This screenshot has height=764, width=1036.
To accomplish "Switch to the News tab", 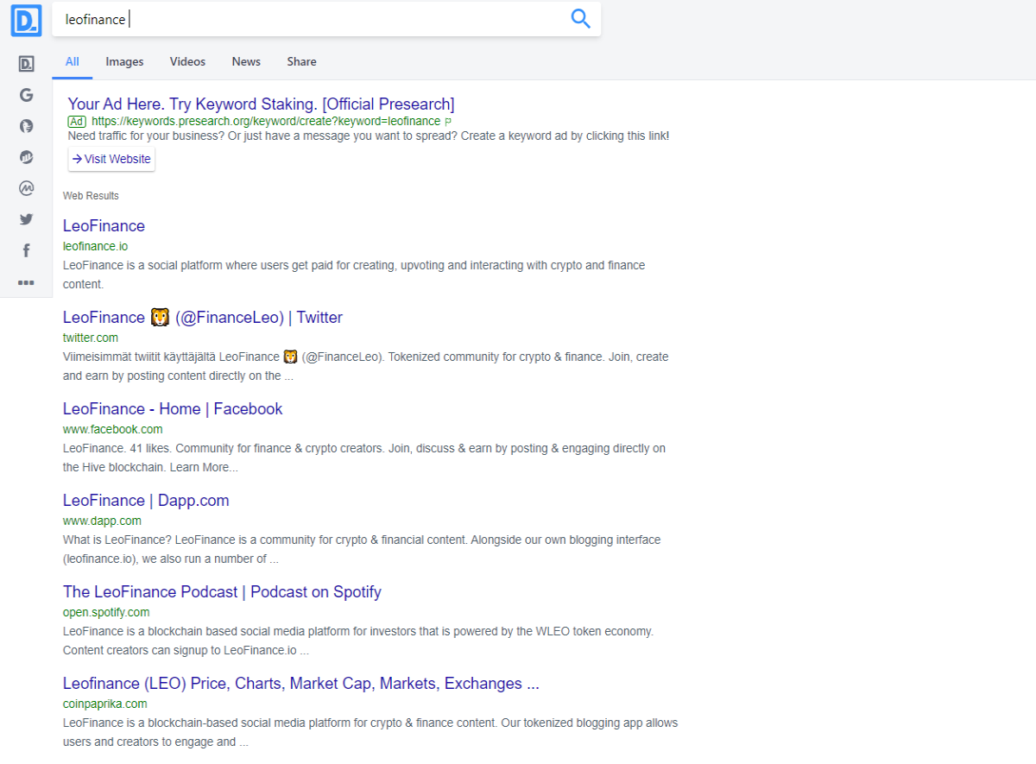I will (x=246, y=61).
